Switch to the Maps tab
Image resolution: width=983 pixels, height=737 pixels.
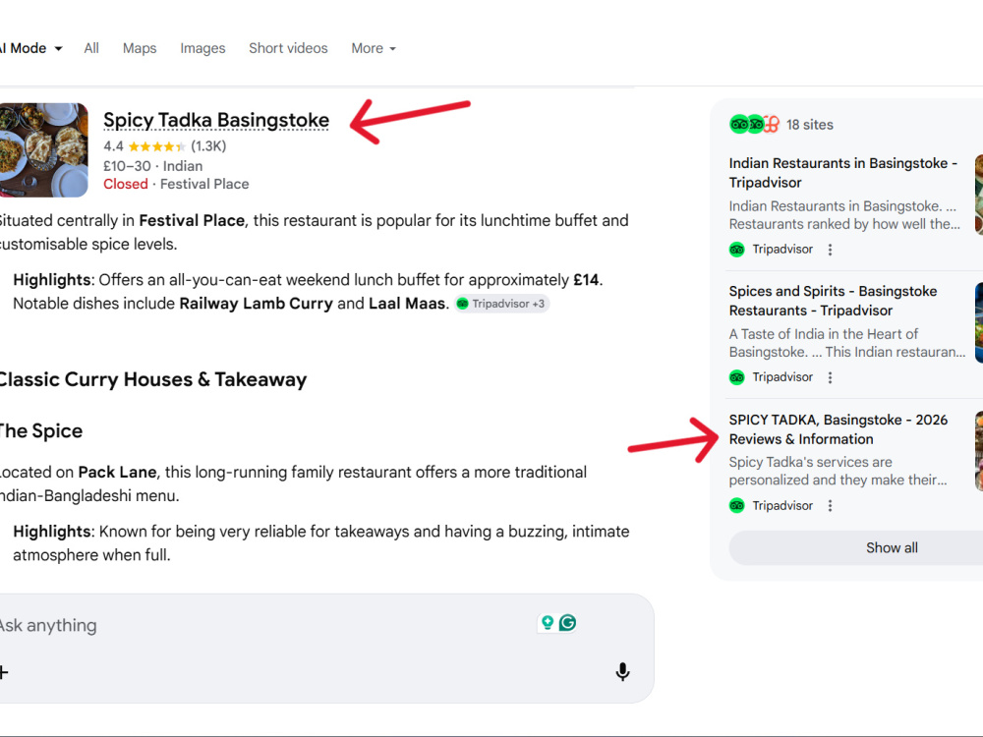click(140, 48)
